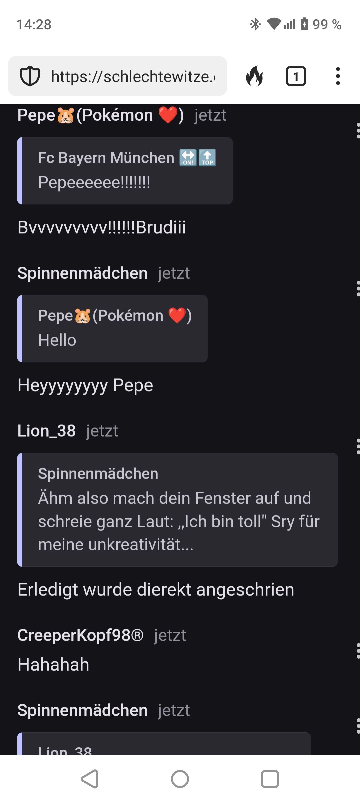
Task: Tap the flame erase browsing data icon
Action: 254,76
